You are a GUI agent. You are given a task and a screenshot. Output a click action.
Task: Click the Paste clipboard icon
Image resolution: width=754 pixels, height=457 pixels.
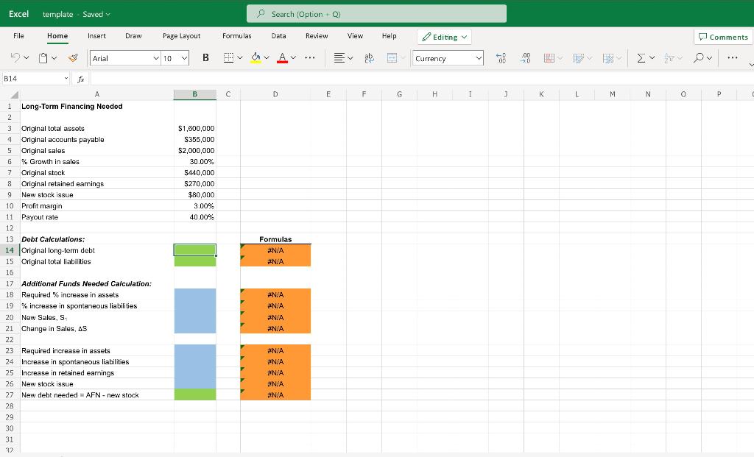click(x=43, y=57)
